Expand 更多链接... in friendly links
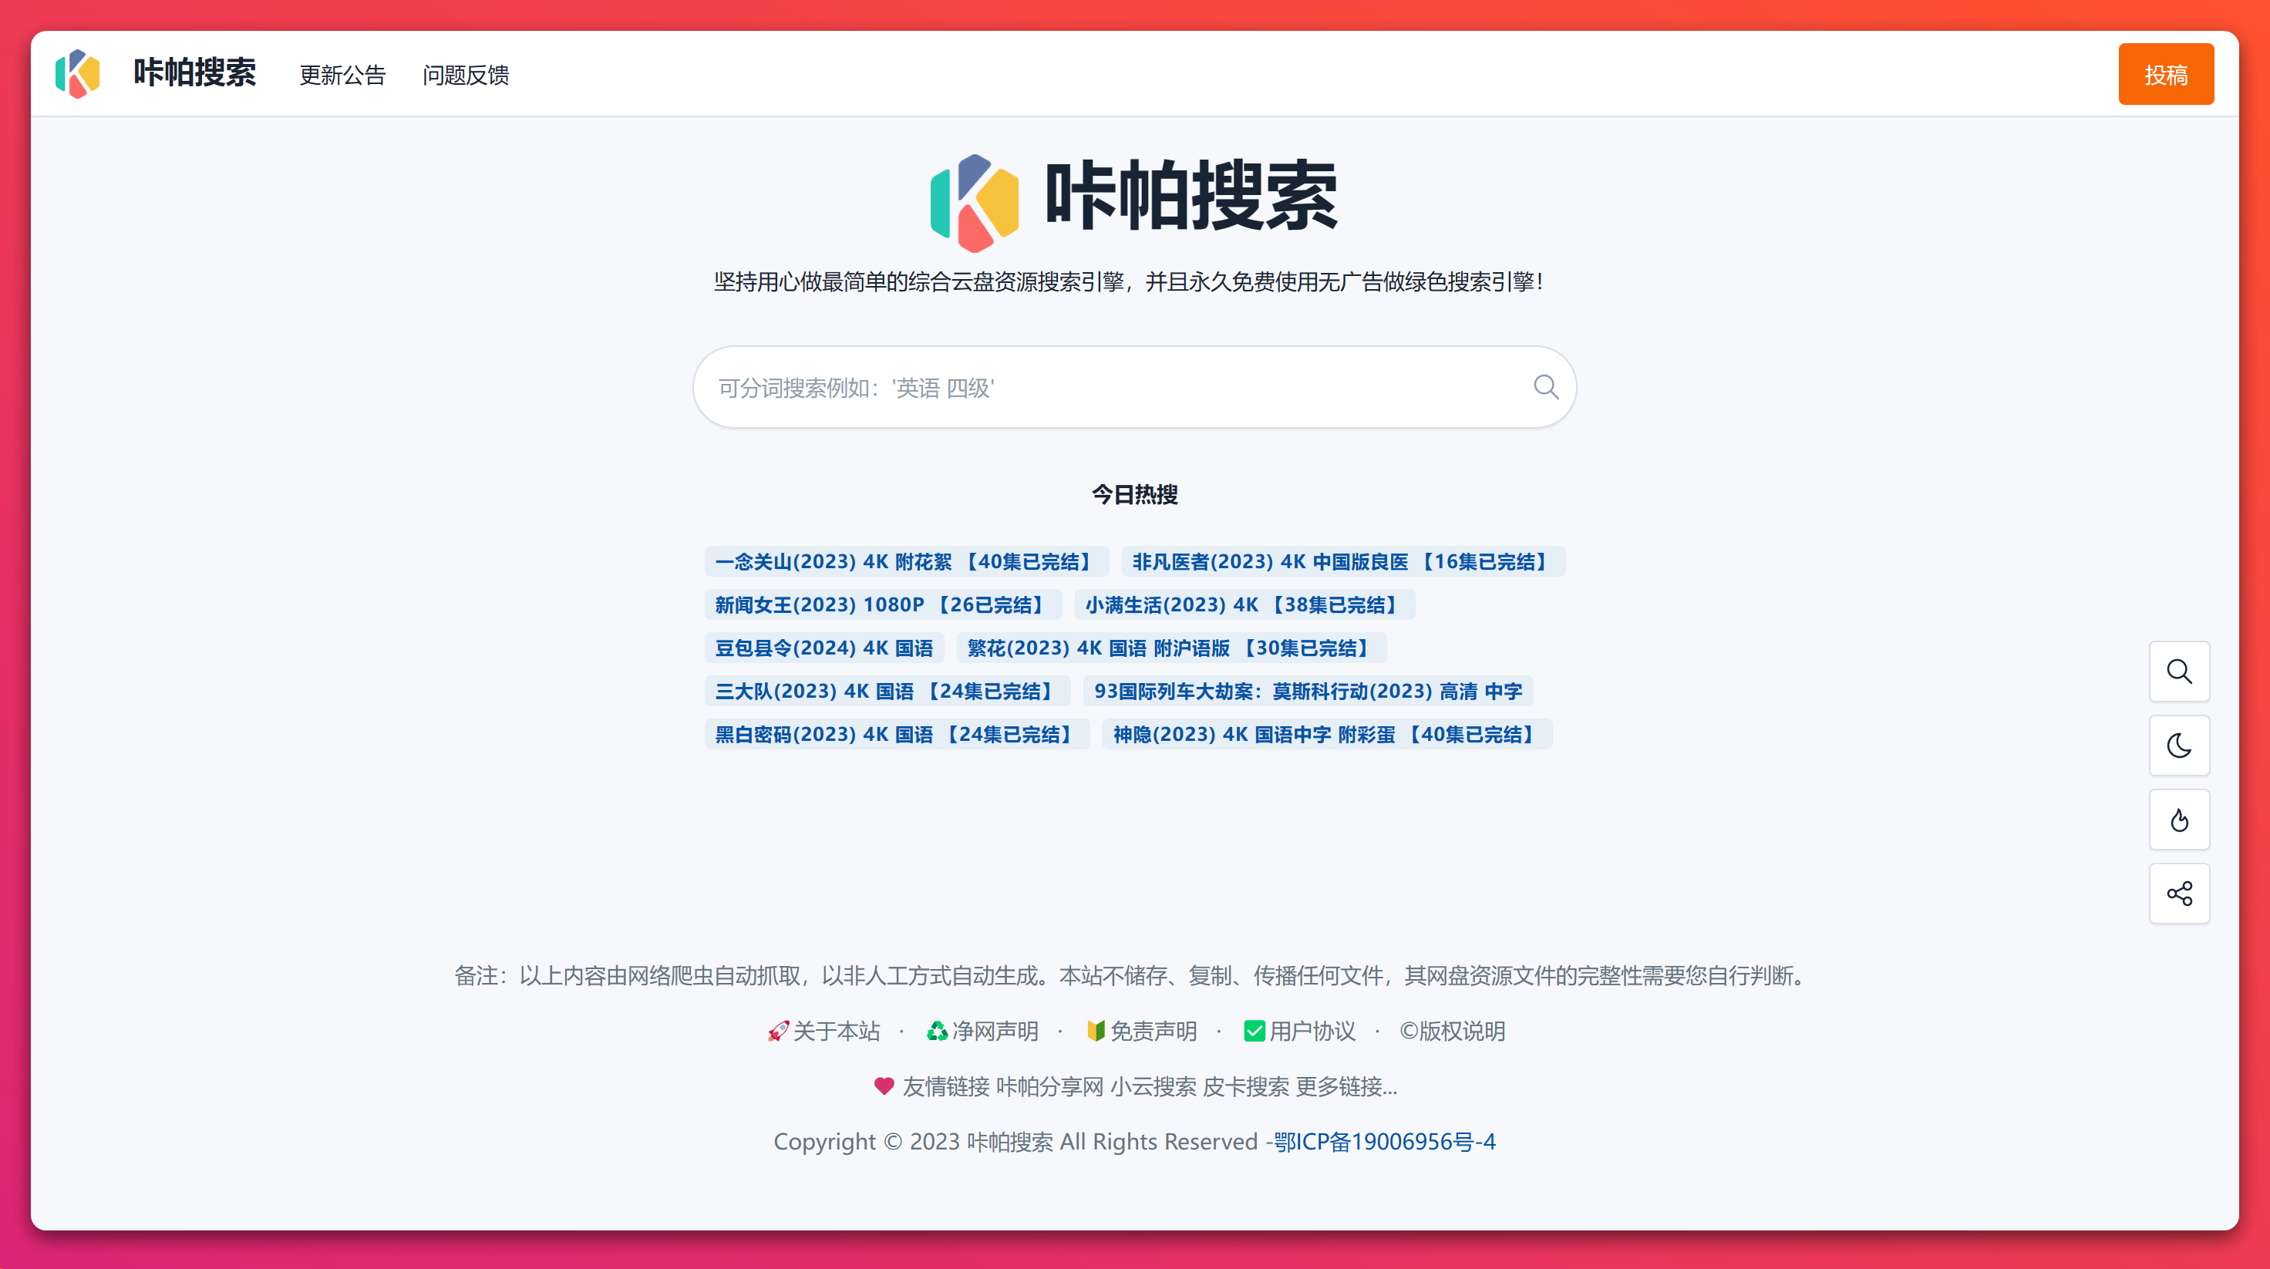 1346,1086
